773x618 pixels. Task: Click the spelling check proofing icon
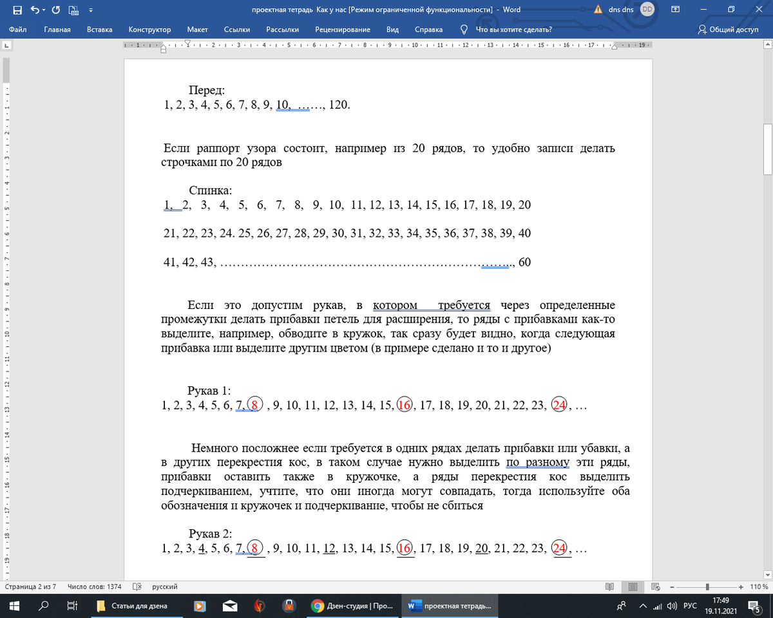click(x=137, y=586)
